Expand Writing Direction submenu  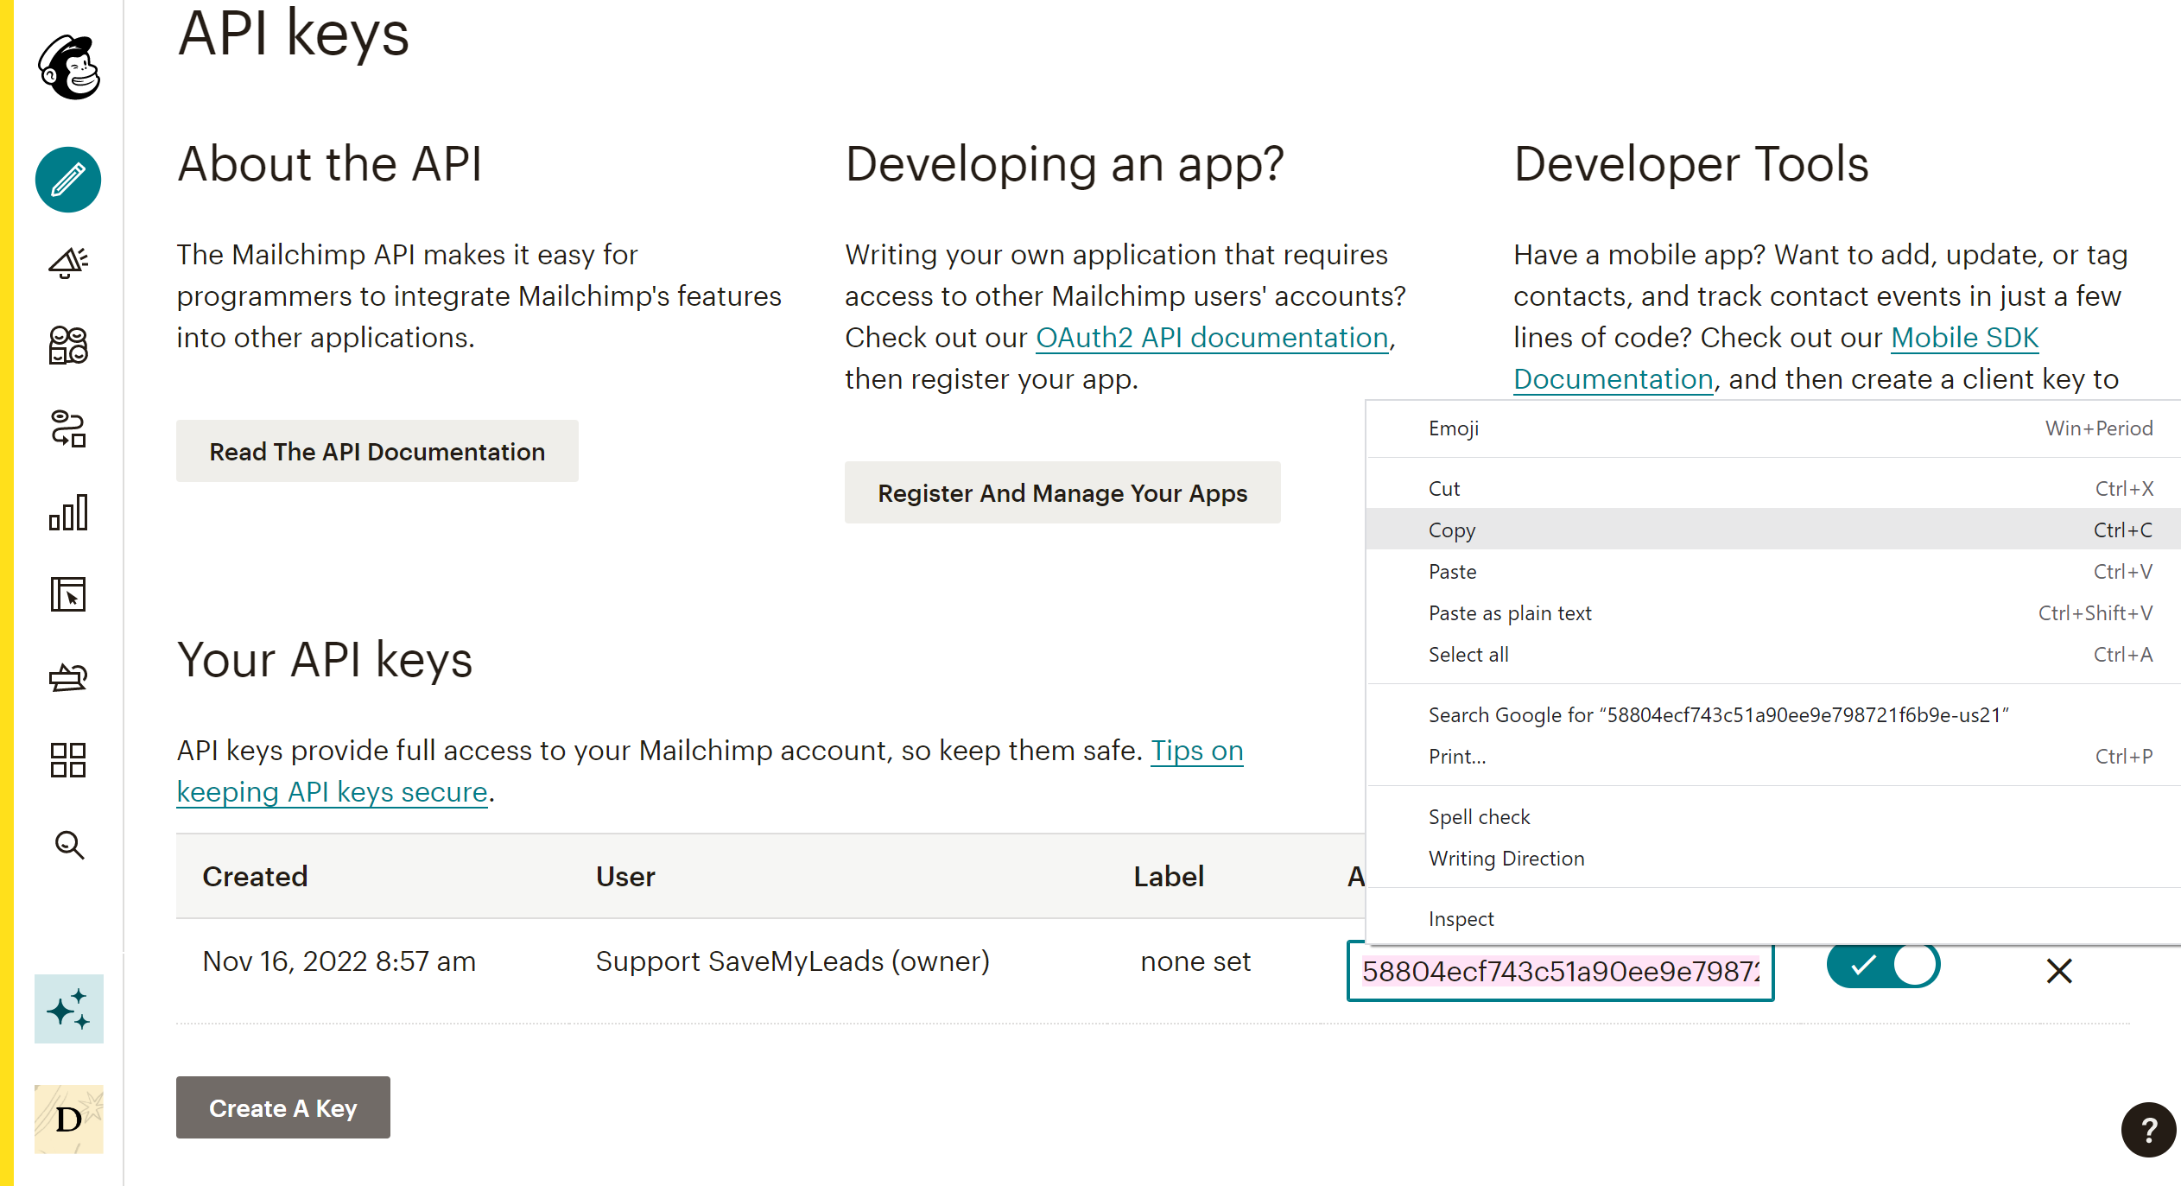tap(1773, 859)
